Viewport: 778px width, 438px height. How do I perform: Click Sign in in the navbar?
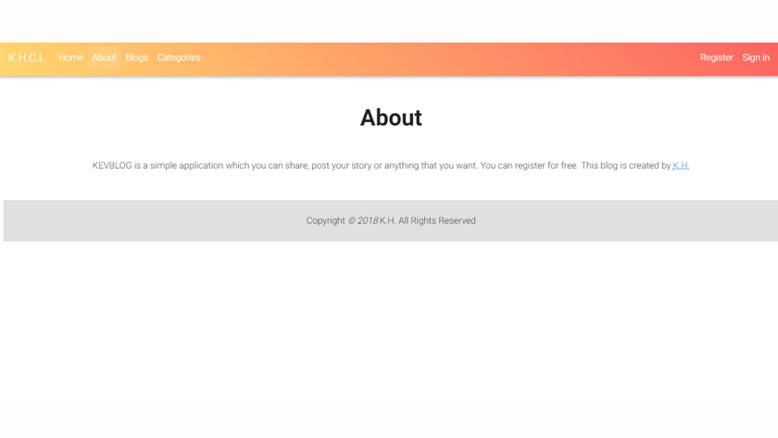coord(755,57)
